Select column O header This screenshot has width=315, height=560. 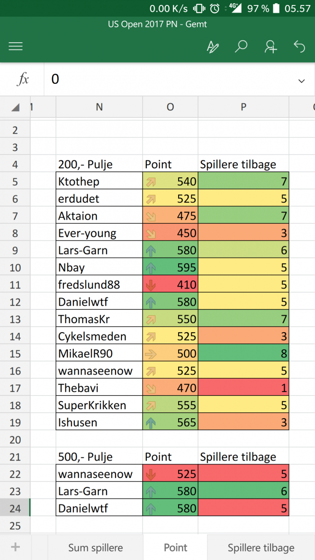(x=170, y=107)
